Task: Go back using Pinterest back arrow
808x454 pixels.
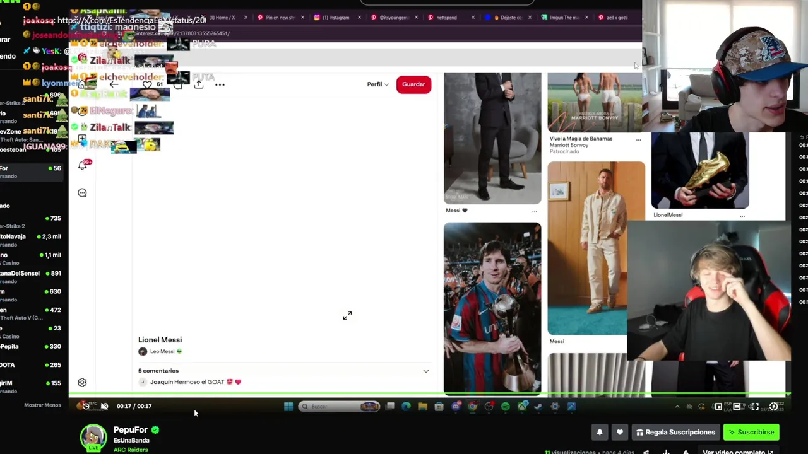Action: coord(114,84)
